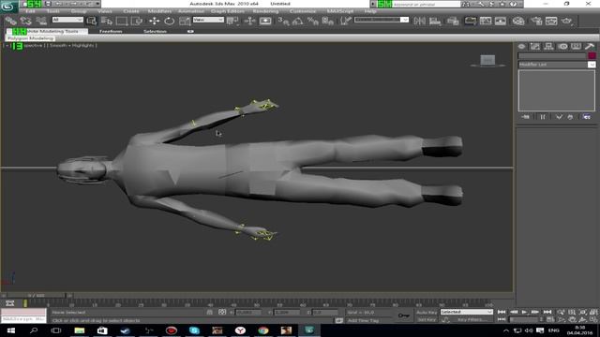Switch to the Selection ribbon tab
Viewport: 600px width, 337px height.
pyautogui.click(x=155, y=31)
